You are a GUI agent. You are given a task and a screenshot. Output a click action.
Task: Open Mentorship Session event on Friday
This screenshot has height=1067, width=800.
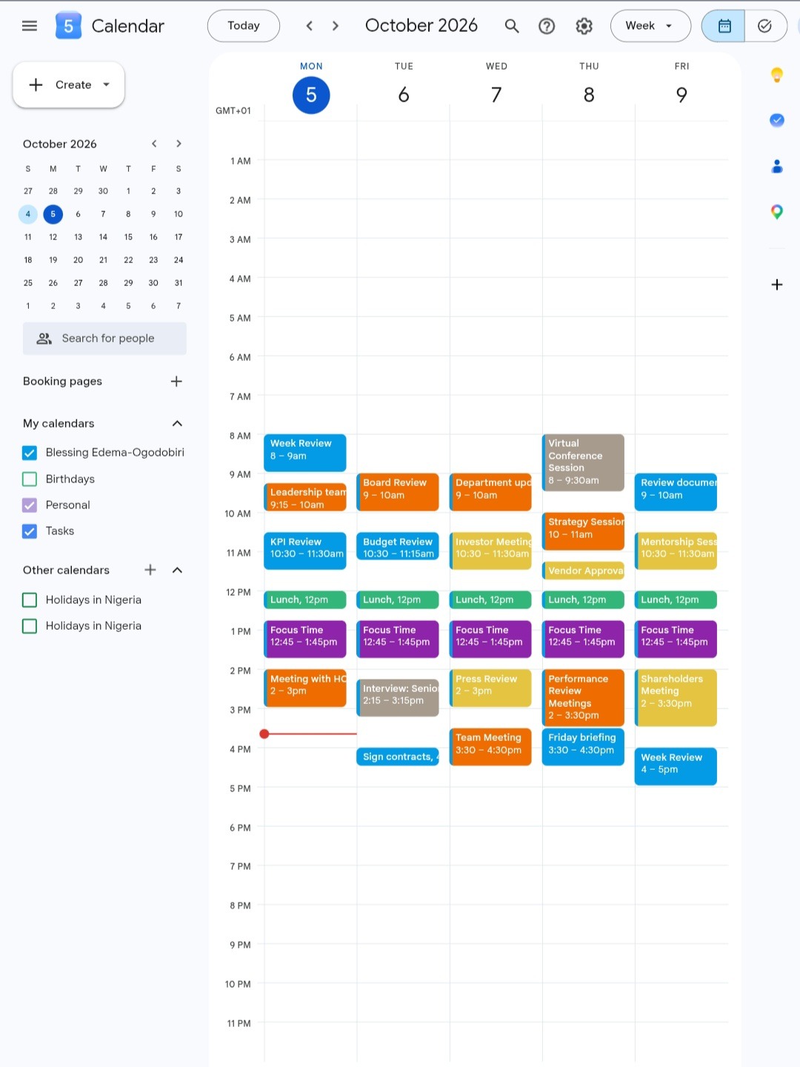pyautogui.click(x=676, y=551)
